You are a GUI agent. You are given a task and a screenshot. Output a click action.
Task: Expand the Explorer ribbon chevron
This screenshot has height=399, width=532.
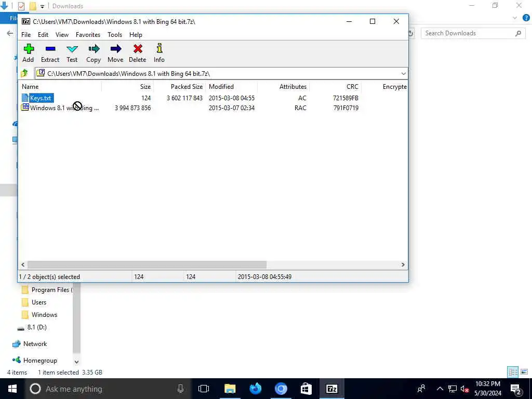(x=515, y=18)
